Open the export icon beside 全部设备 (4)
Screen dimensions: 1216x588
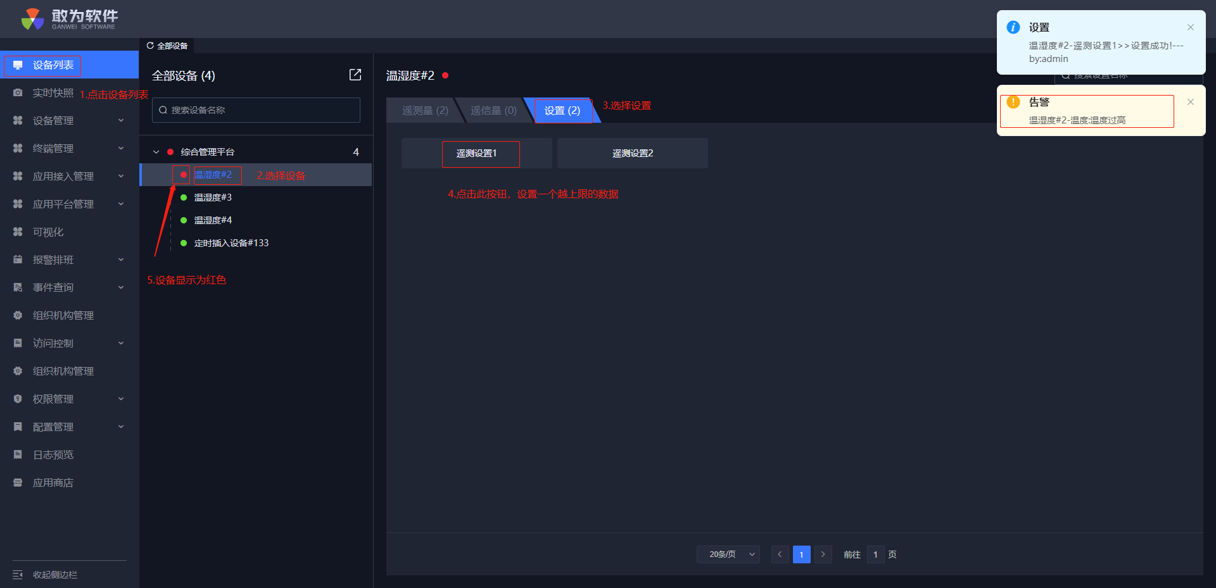tap(355, 75)
